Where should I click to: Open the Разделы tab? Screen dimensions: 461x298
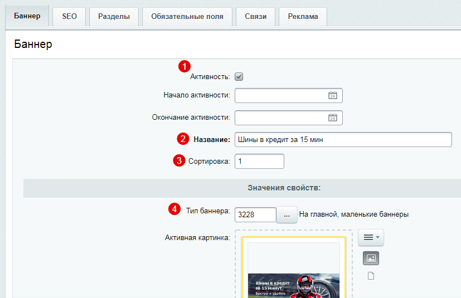[x=114, y=17]
